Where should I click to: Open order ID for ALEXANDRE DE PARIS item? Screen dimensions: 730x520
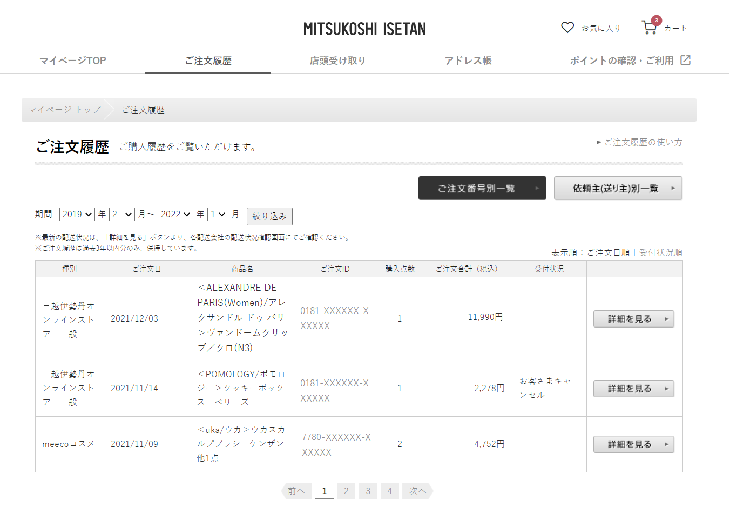point(334,318)
